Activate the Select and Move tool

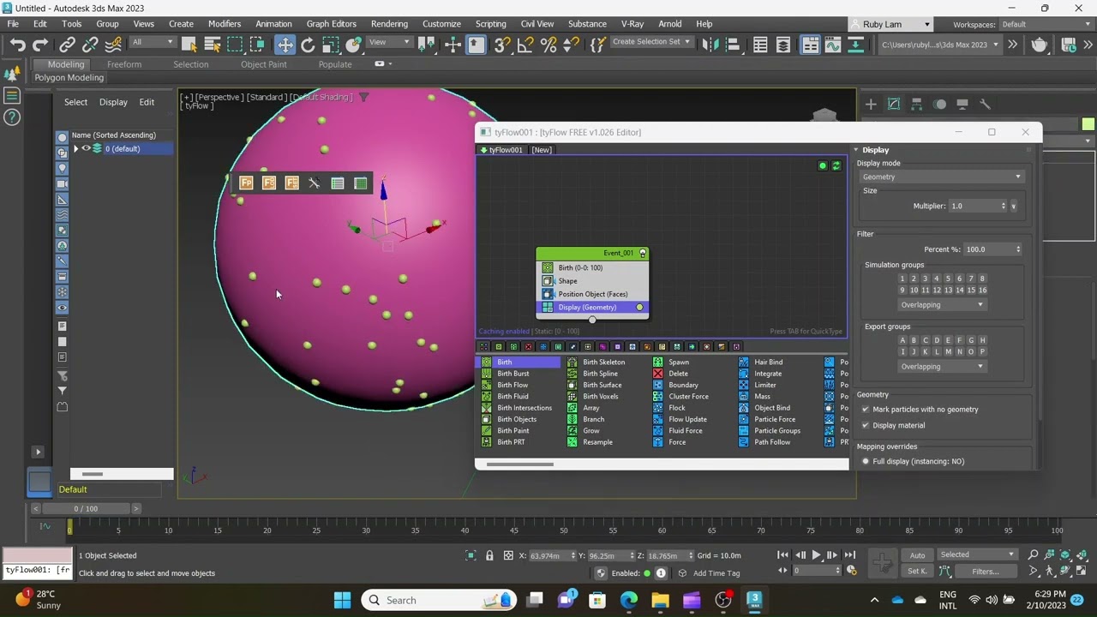[285, 45]
